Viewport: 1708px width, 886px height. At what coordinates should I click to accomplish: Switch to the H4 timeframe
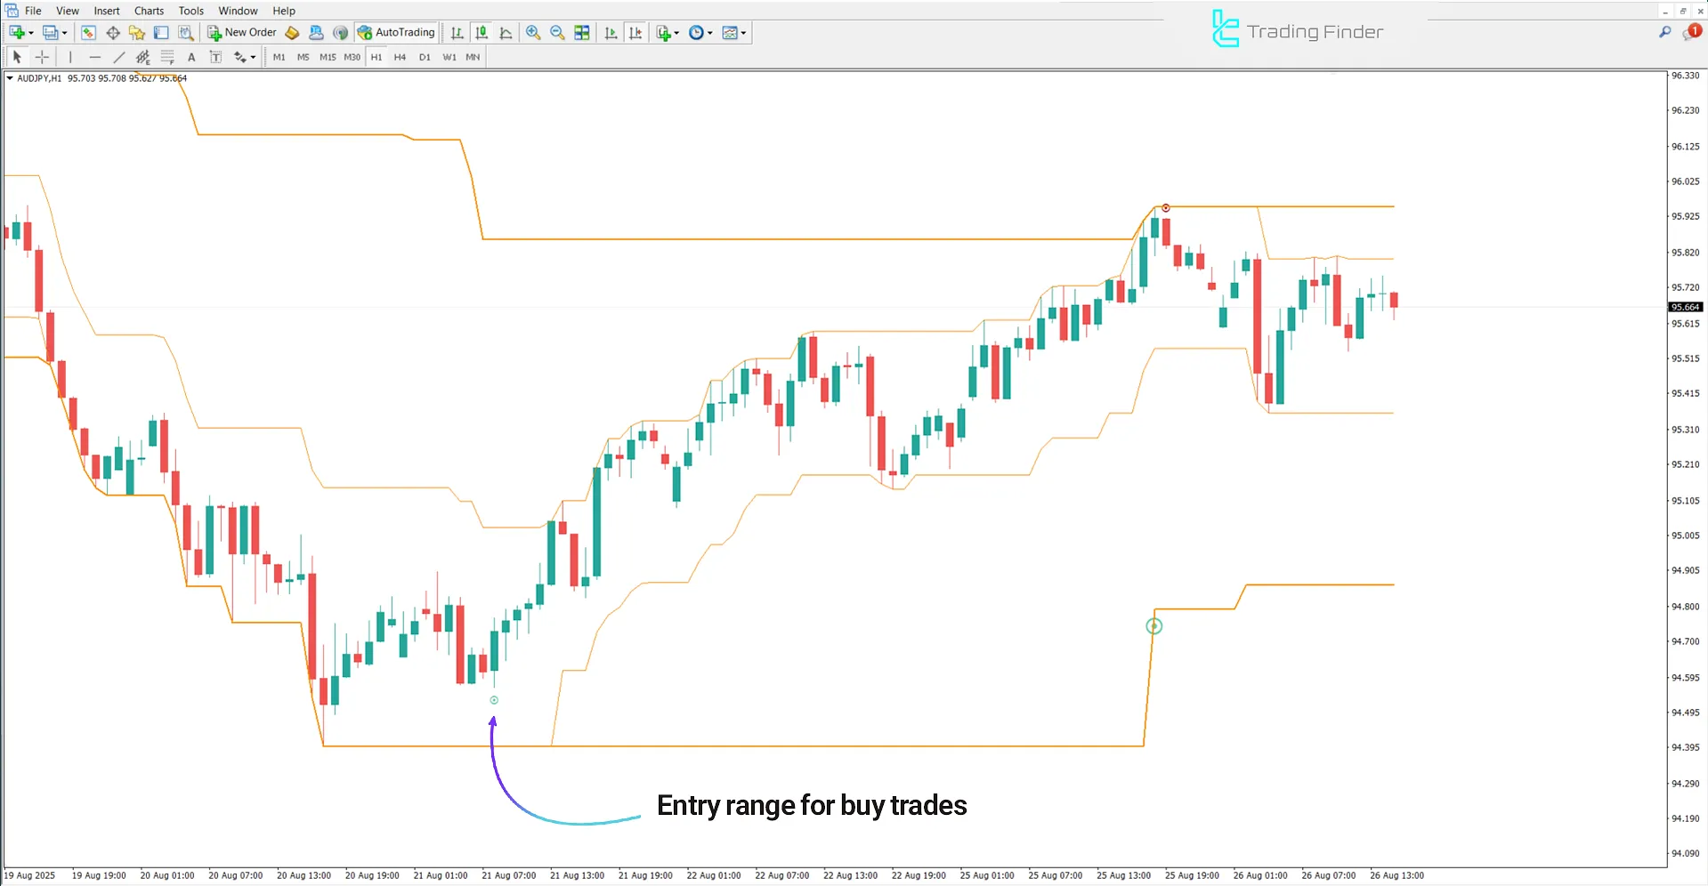click(400, 57)
